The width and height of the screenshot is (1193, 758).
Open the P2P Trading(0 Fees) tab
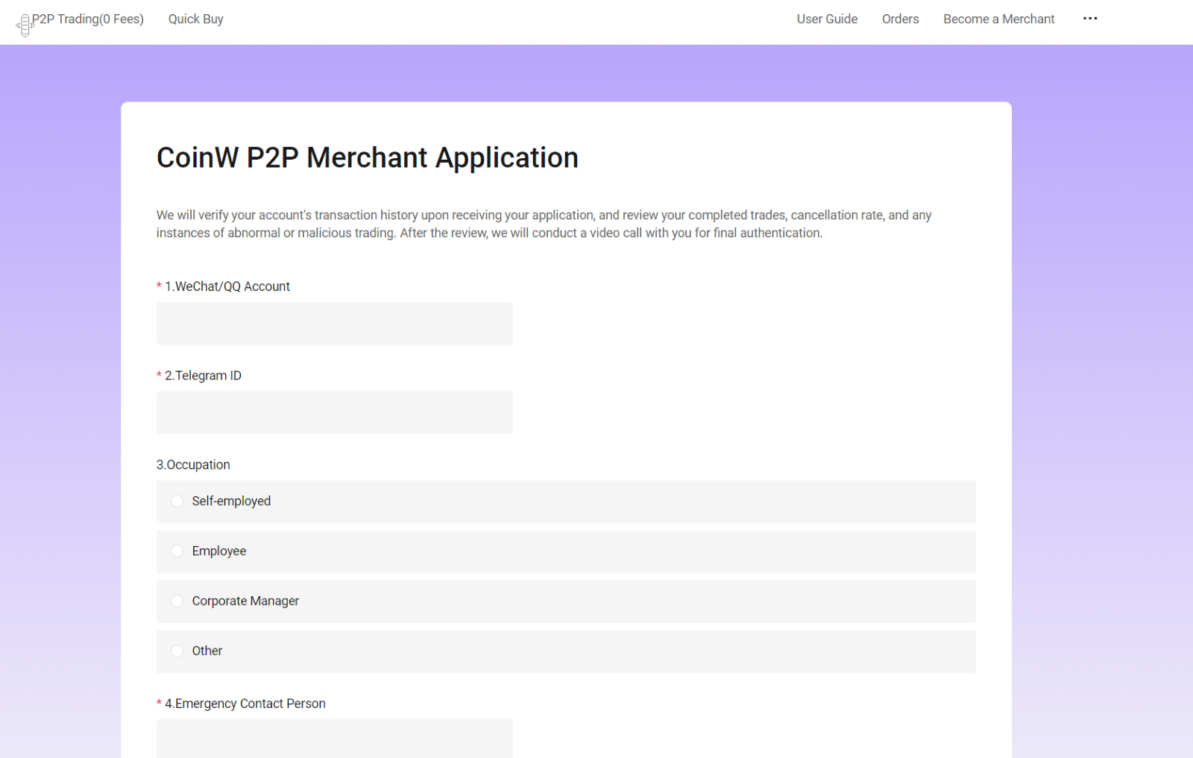point(88,19)
